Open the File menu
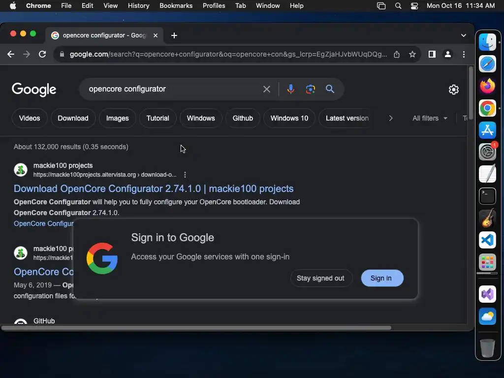The height and width of the screenshot is (378, 504). point(66,6)
